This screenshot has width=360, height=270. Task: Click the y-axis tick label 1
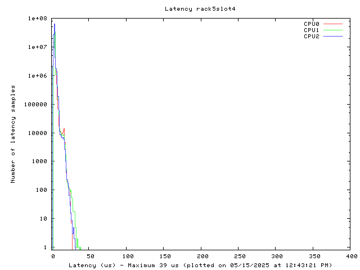[x=45, y=247]
